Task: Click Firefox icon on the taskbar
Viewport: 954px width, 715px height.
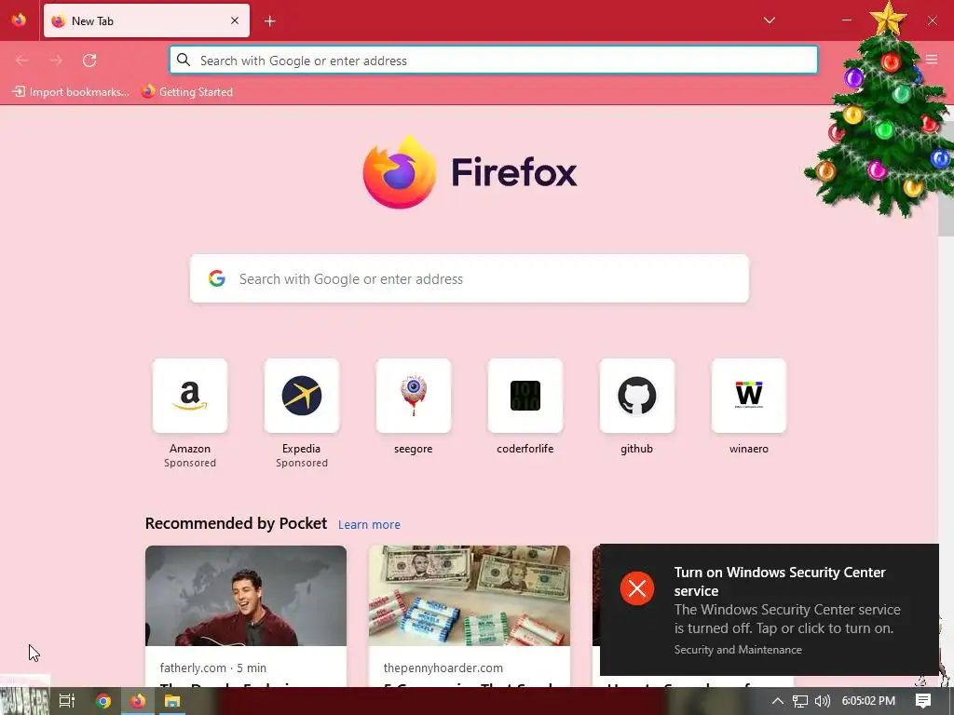Action: pyautogui.click(x=138, y=701)
